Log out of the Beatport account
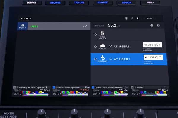178x118 pixels. click(x=153, y=57)
